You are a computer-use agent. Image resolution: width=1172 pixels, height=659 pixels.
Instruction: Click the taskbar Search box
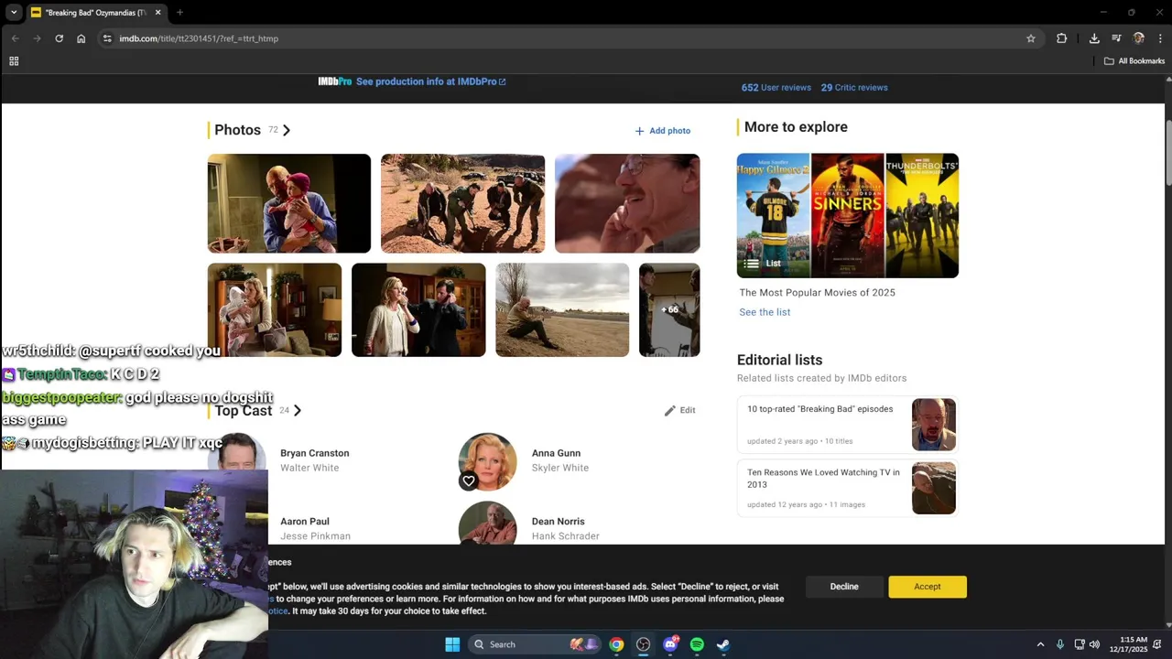click(534, 644)
